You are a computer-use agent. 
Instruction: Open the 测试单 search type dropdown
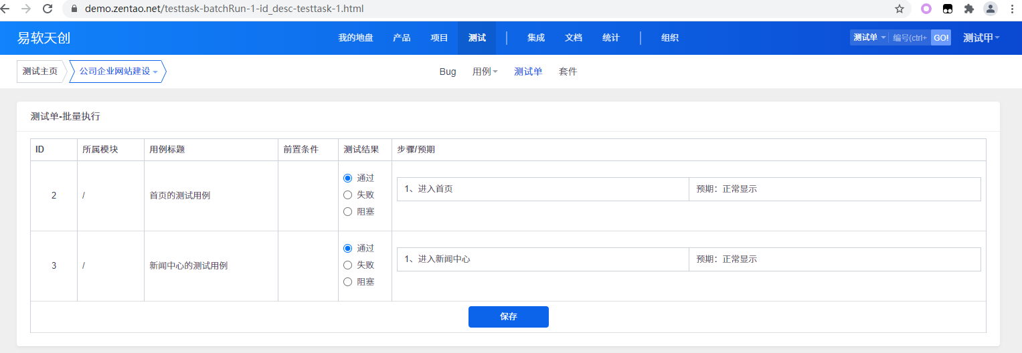pyautogui.click(x=869, y=37)
